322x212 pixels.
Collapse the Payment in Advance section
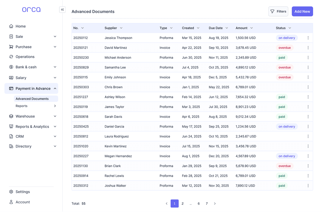coord(55,88)
